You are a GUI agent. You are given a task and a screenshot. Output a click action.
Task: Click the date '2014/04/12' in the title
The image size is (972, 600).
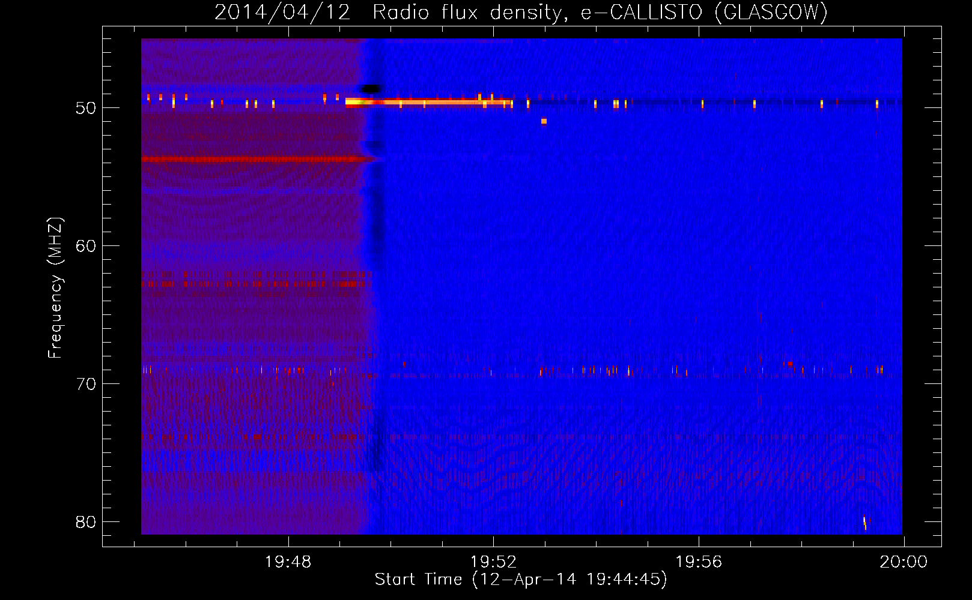coord(282,12)
